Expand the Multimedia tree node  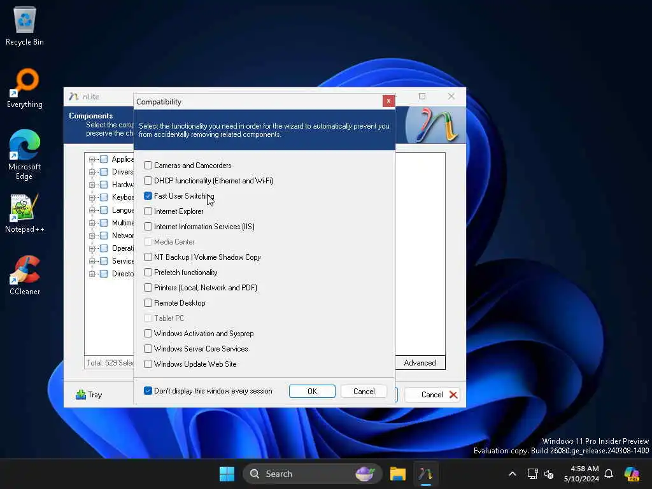click(x=92, y=223)
